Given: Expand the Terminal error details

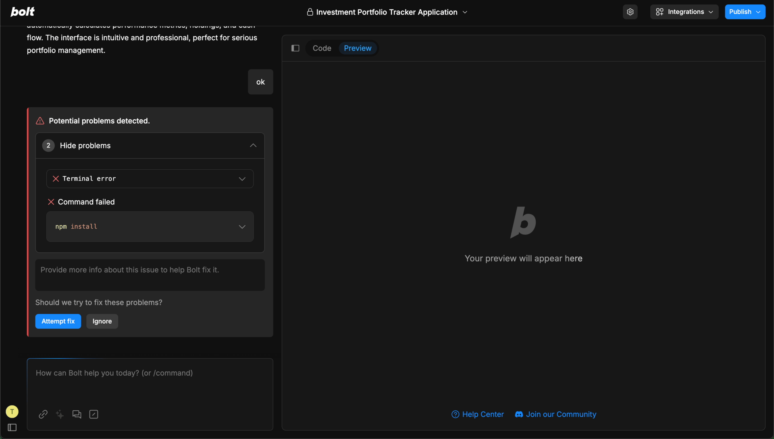Looking at the screenshot, I should [x=242, y=179].
